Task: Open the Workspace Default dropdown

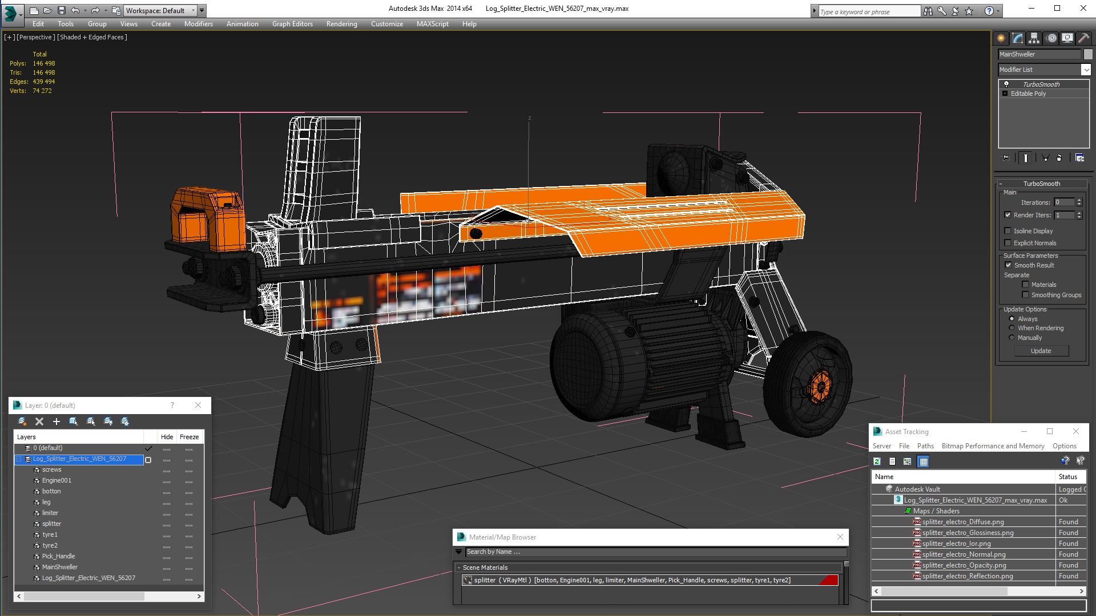Action: 161,10
